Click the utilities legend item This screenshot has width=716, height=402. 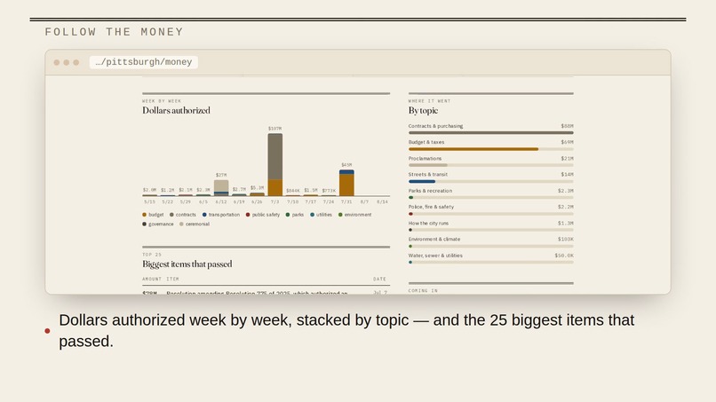click(321, 215)
